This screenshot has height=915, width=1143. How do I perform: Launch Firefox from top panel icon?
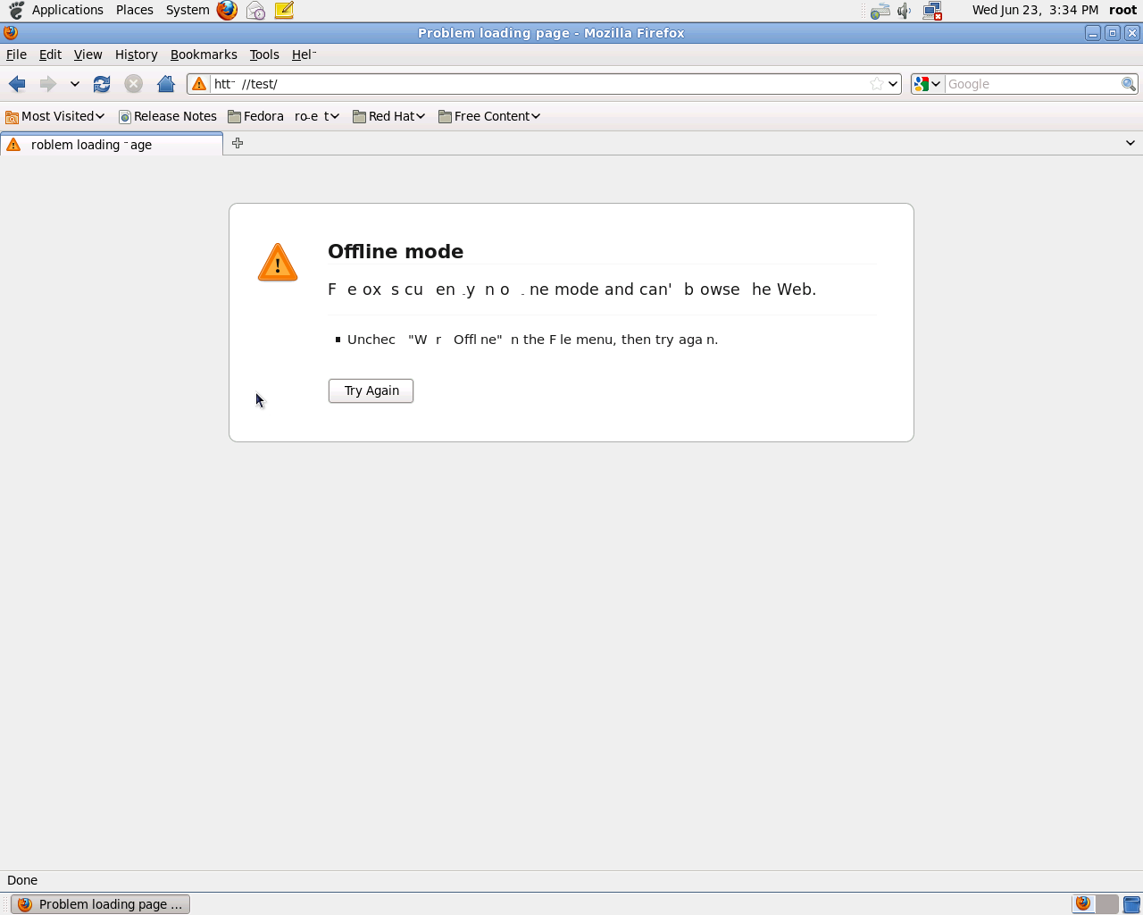coord(227,11)
